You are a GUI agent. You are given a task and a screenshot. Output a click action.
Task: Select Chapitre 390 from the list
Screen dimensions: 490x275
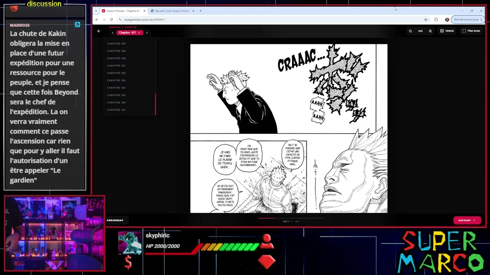pos(116,44)
